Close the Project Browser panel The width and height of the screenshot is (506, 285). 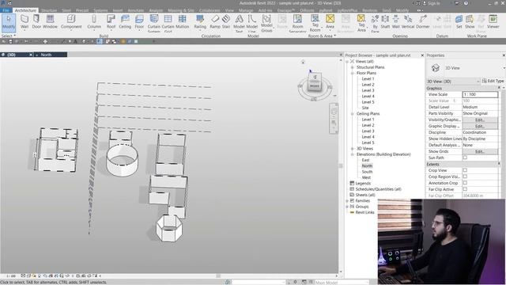422,55
